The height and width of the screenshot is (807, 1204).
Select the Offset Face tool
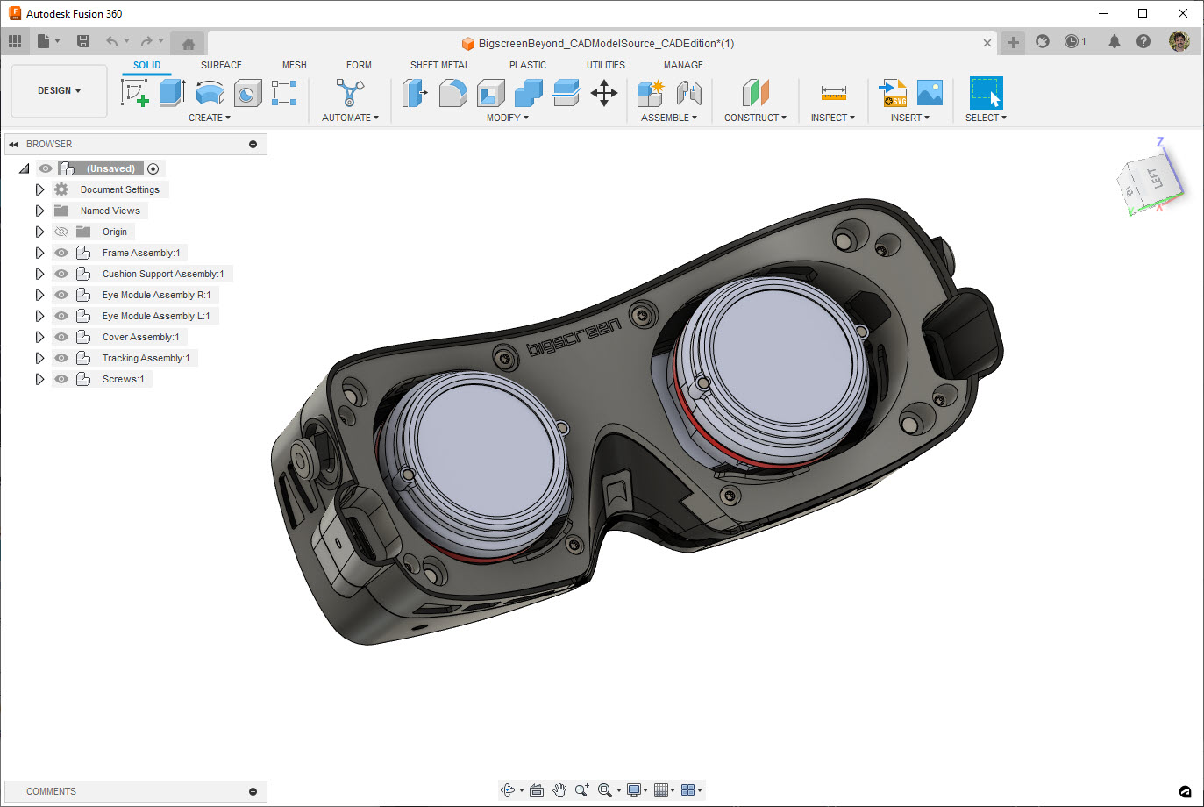coord(566,93)
